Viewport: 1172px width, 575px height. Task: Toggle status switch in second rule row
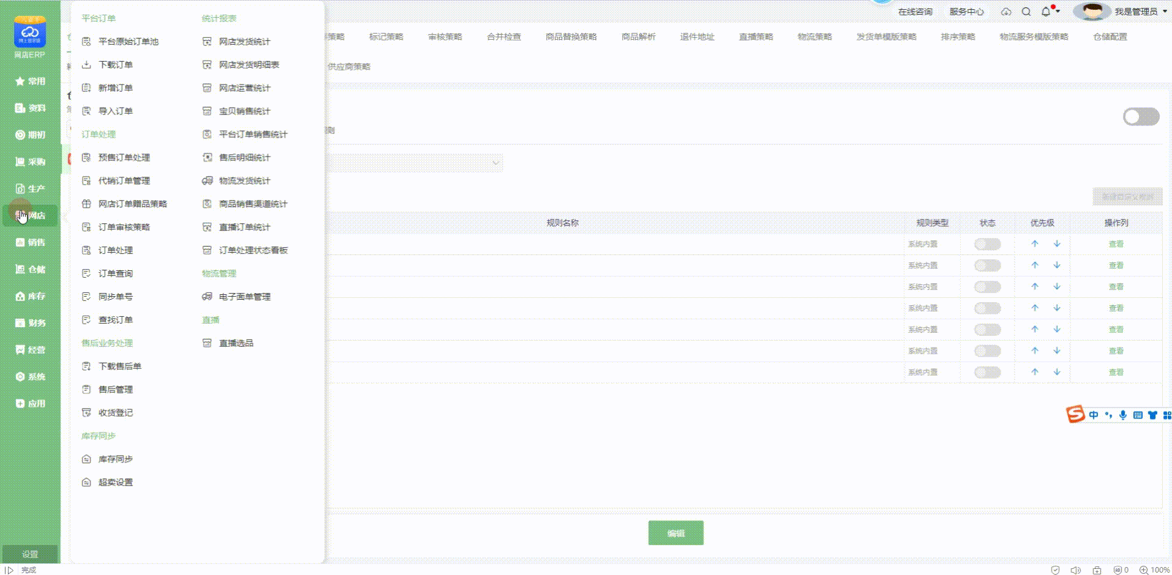click(x=988, y=265)
